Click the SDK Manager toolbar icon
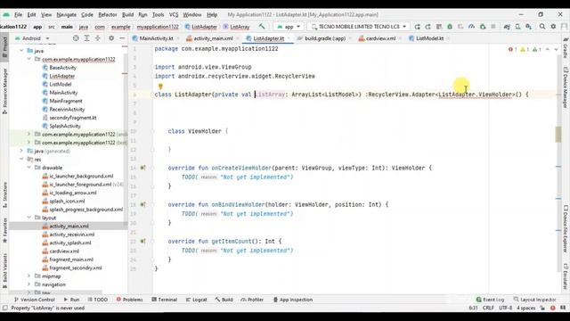 (x=528, y=27)
